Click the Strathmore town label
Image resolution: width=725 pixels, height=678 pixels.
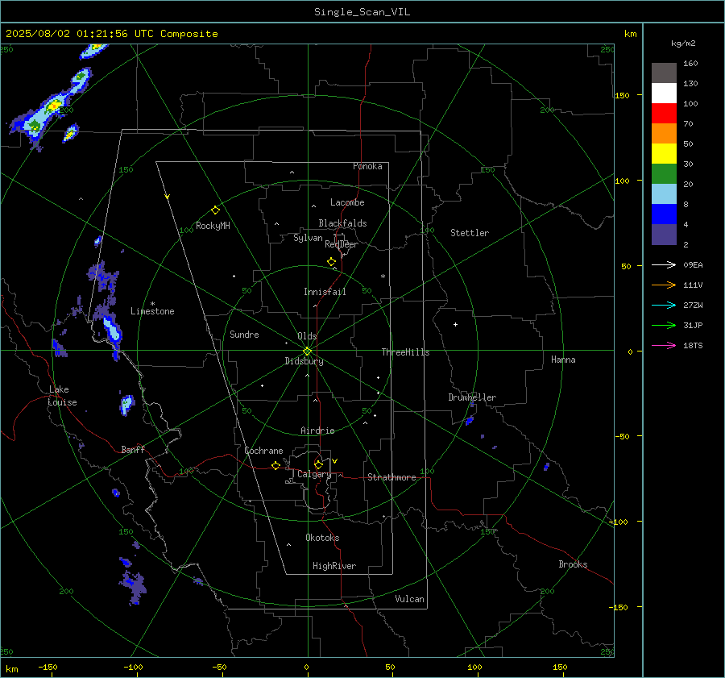tap(391, 477)
